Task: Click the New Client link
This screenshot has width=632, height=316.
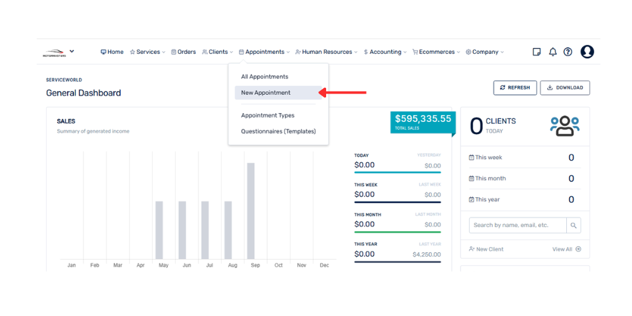Action: click(x=486, y=249)
